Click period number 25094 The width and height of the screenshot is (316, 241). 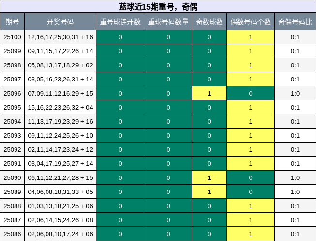(x=12, y=122)
